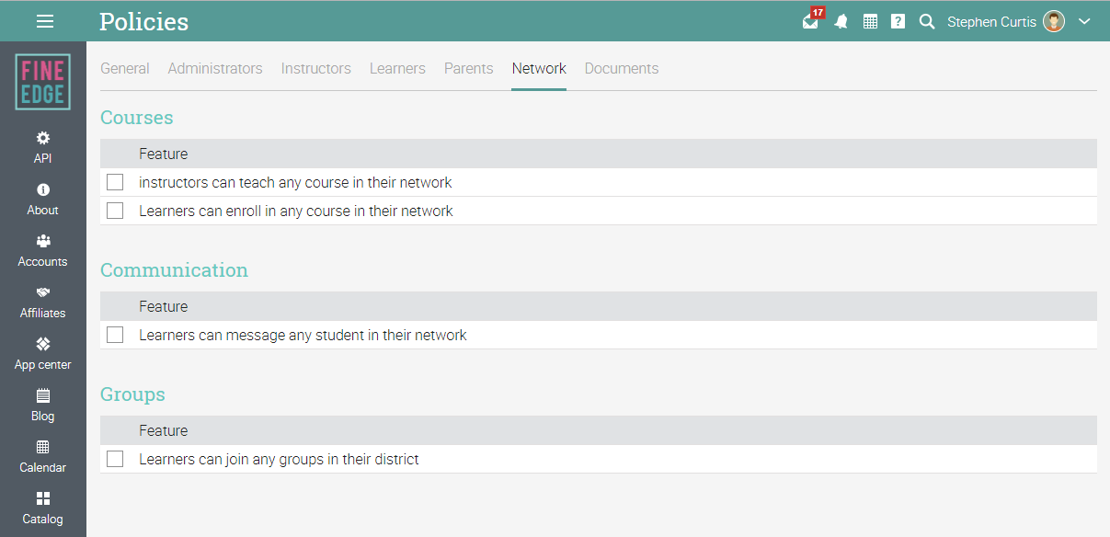Switch to the Learners tab
1110x537 pixels.
pos(397,68)
